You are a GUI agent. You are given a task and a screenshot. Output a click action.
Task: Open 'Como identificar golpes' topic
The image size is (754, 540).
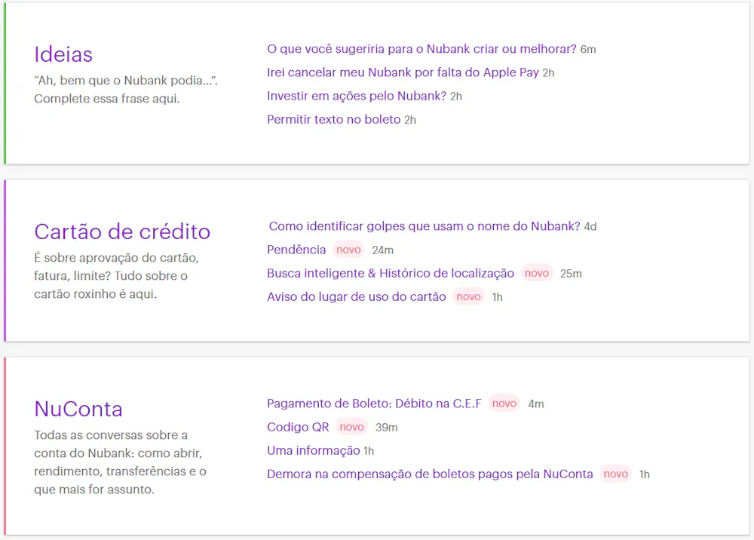(x=424, y=226)
